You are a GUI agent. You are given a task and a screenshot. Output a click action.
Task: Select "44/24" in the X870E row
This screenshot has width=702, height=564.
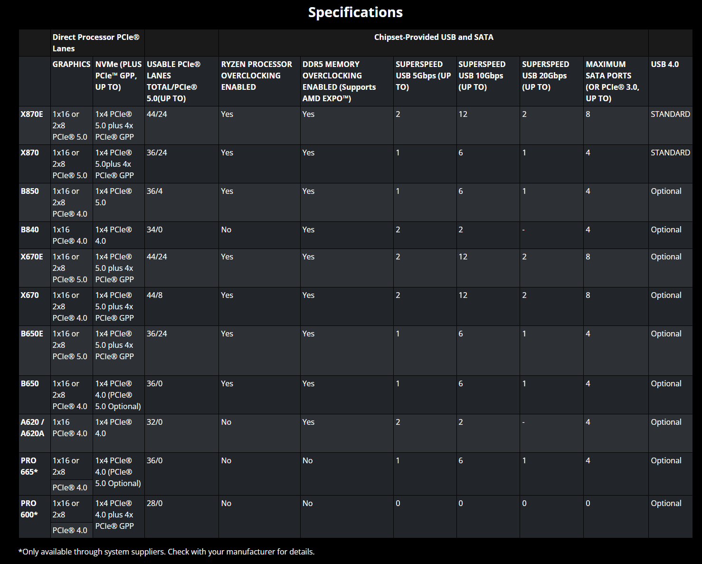pyautogui.click(x=157, y=114)
